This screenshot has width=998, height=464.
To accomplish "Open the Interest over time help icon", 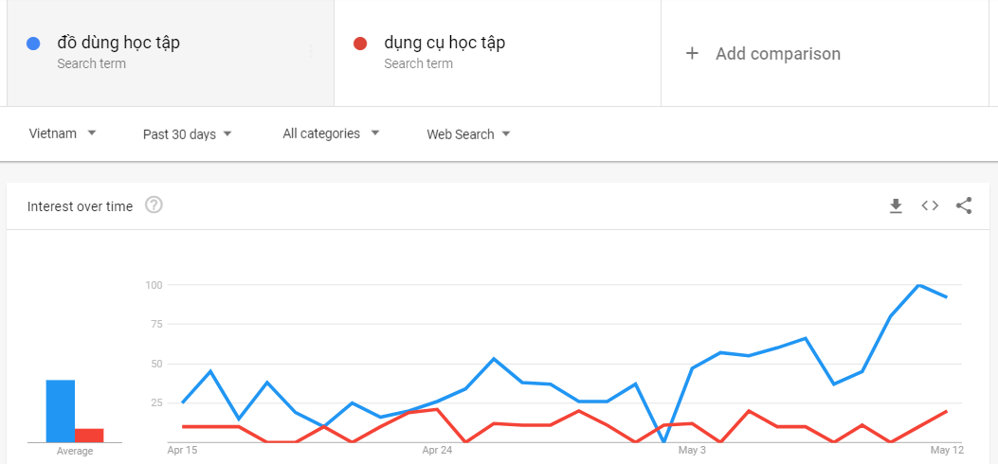I will [154, 205].
